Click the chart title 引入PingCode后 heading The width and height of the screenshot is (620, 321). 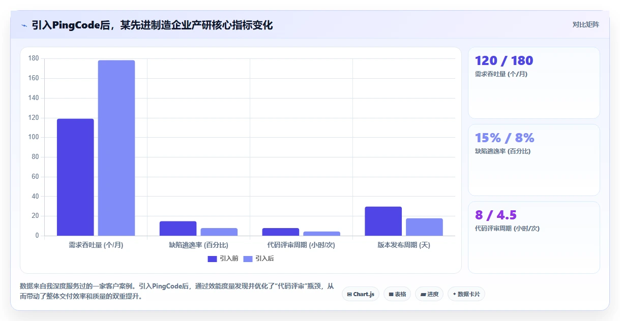(152, 25)
